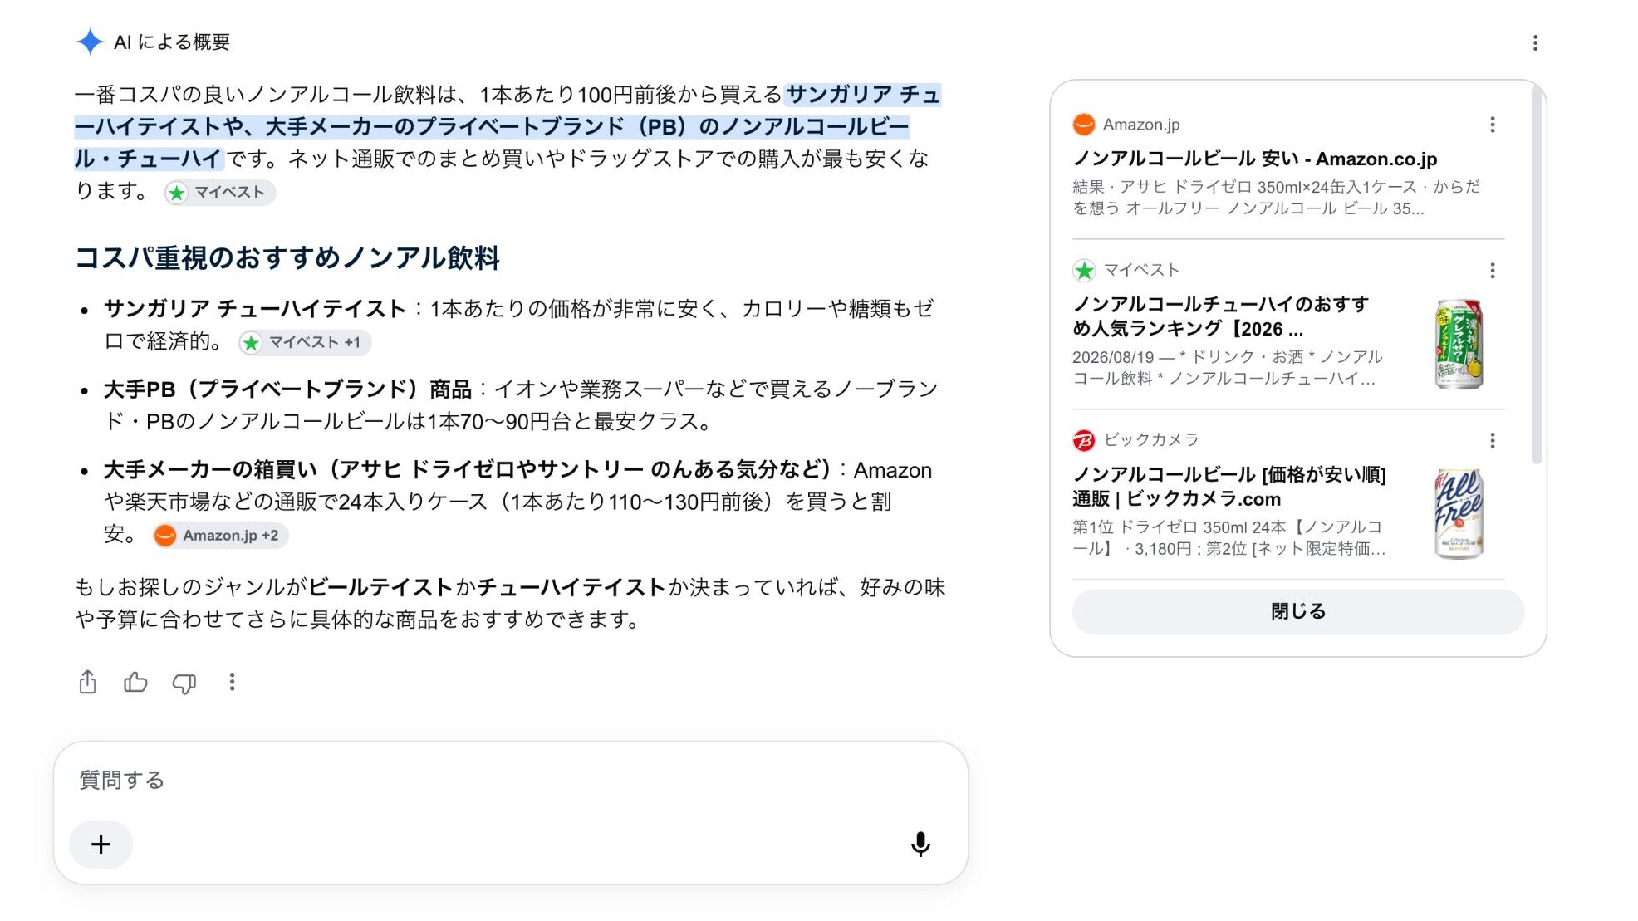Click the plus attachment button
The height and width of the screenshot is (921, 1638).
click(x=101, y=844)
